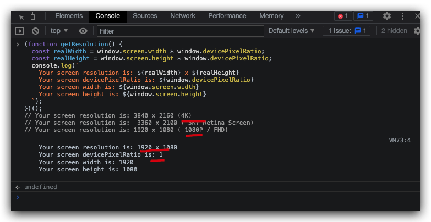Image resolution: width=431 pixels, height=222 pixels.
Task: Switch to the Elements tab
Action: (x=69, y=16)
